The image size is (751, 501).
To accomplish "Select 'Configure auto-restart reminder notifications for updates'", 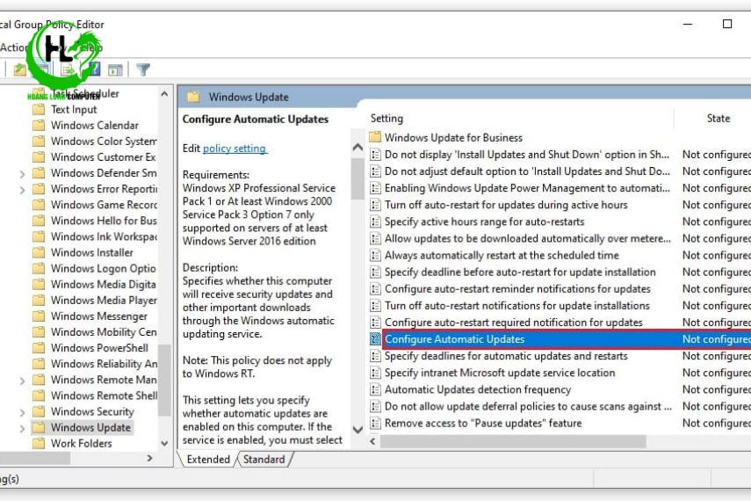I will [517, 288].
